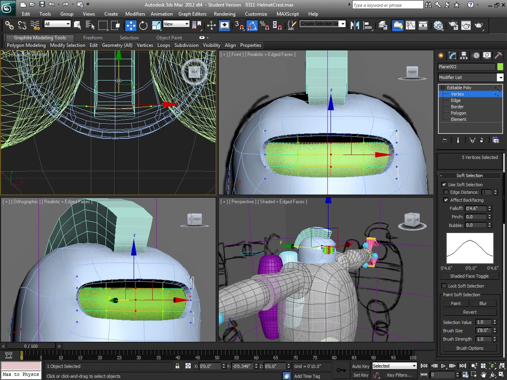
Task: Select the Select and Move tool
Action: pyautogui.click(x=131, y=25)
